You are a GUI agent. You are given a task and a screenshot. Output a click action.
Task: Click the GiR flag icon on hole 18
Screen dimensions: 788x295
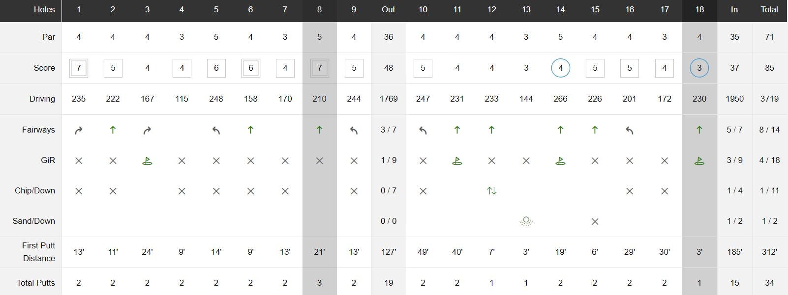(699, 161)
